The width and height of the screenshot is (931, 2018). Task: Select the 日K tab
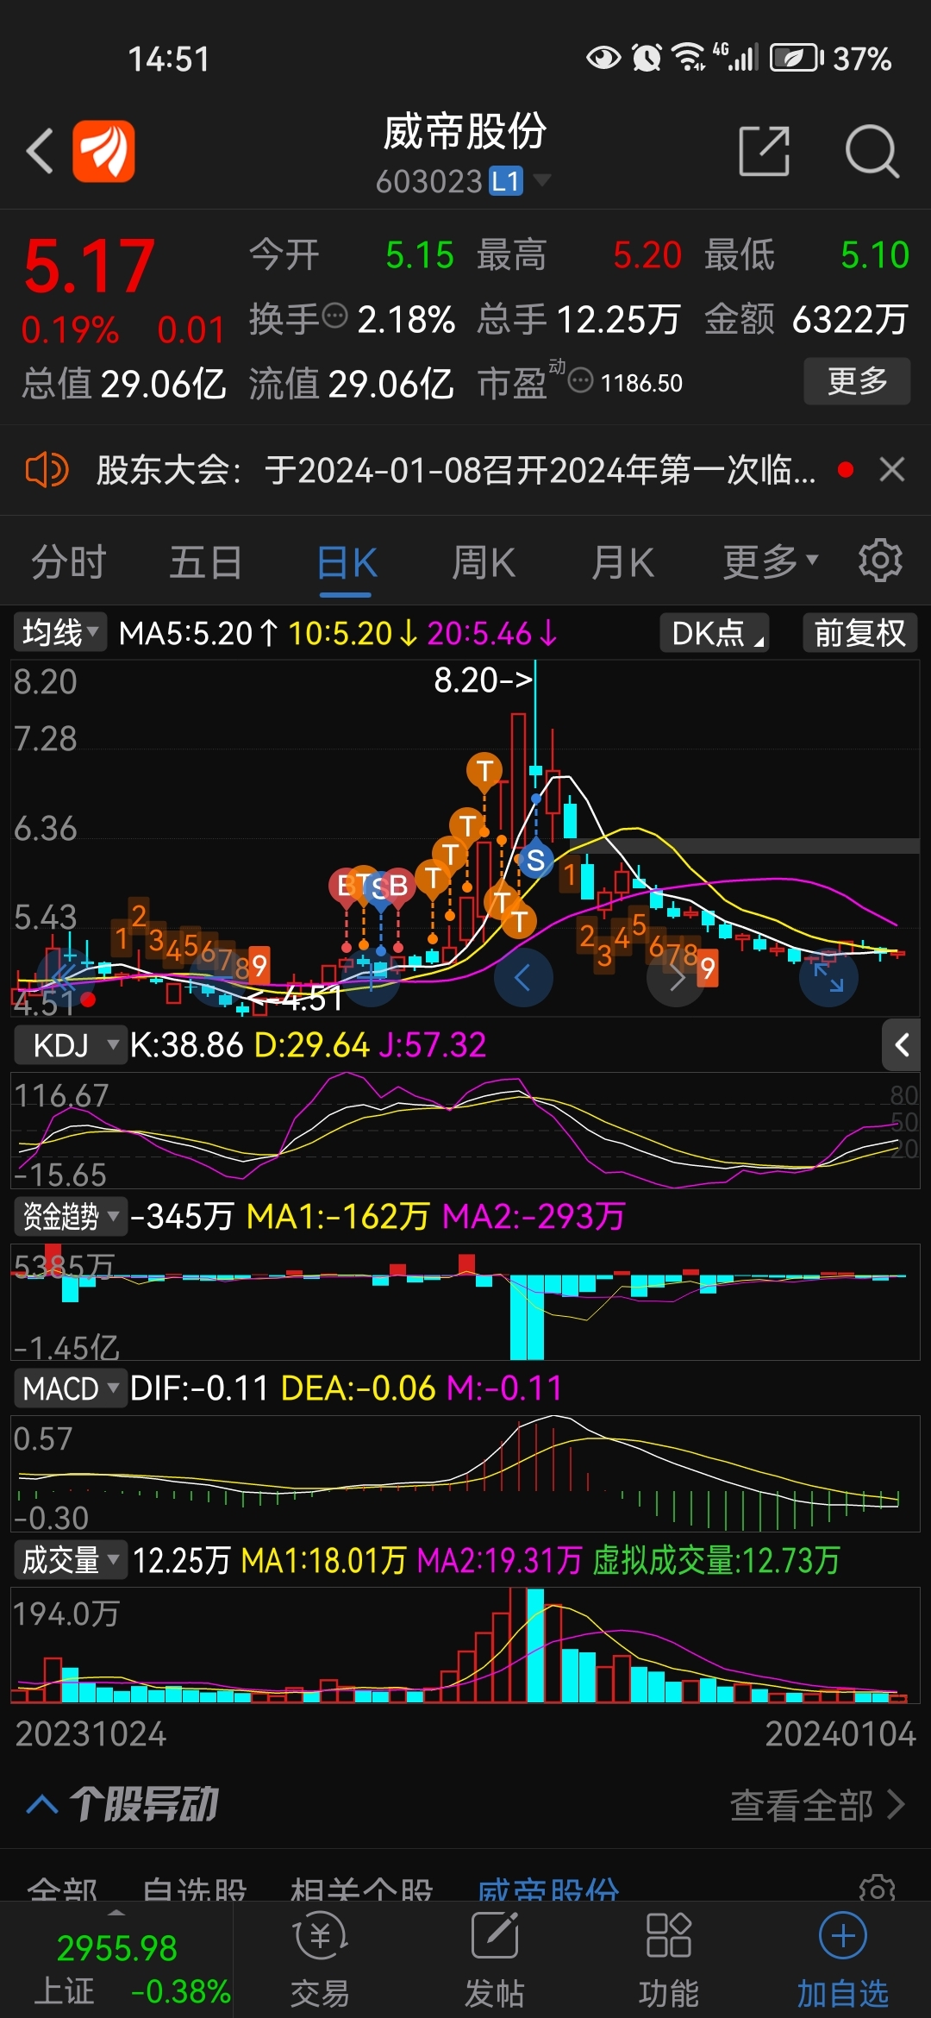346,562
